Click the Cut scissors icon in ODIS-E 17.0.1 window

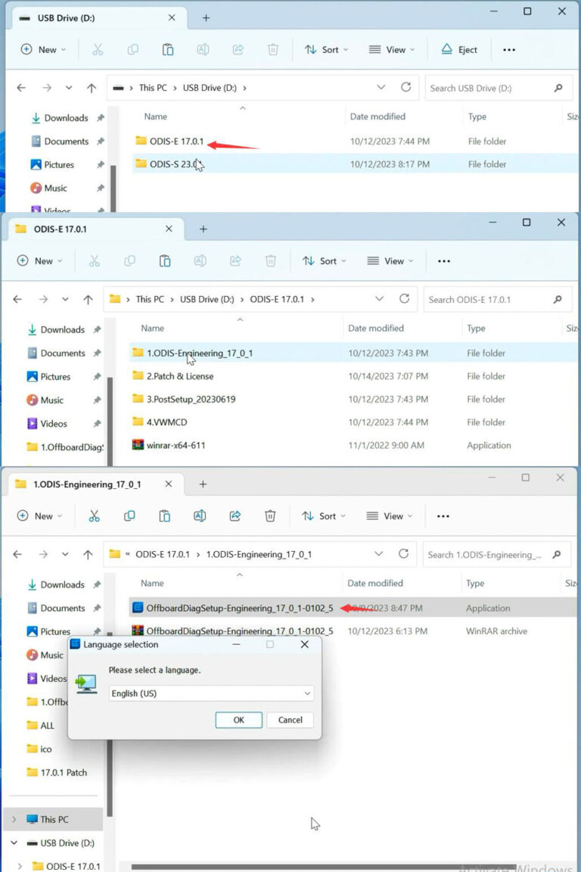coord(95,261)
